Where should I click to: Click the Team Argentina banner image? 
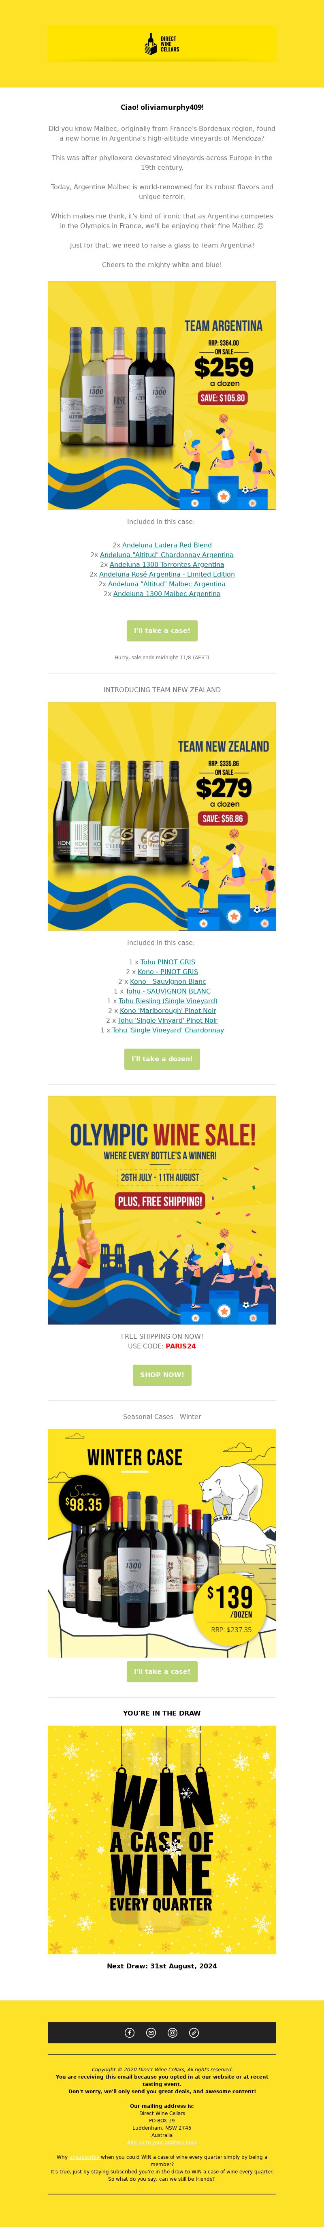[162, 395]
